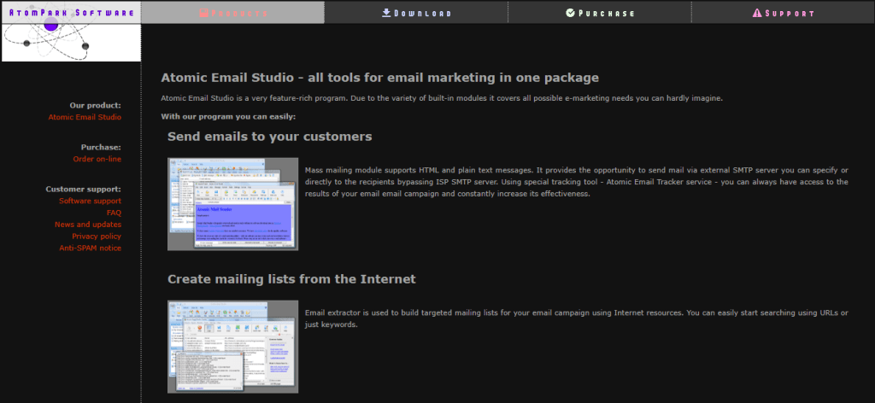Click the Purchase checkmark icon

570,13
